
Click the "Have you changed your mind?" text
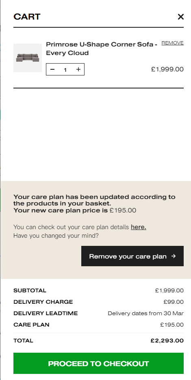click(56, 236)
